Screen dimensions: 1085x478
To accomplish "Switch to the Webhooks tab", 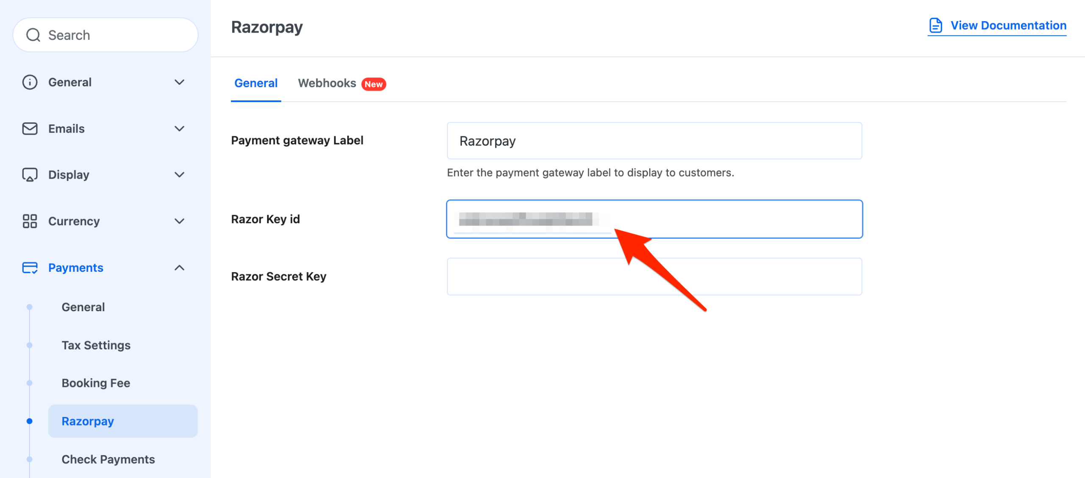I will 327,83.
